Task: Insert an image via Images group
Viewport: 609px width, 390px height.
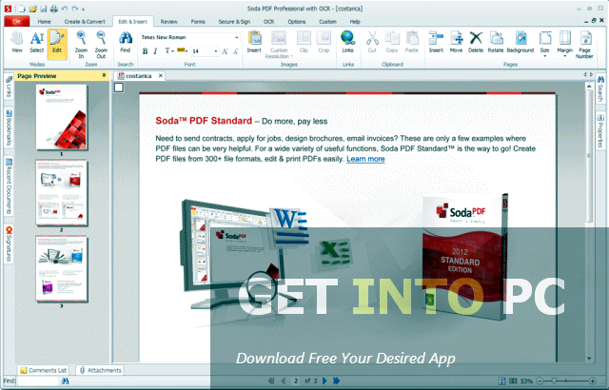Action: coord(254,42)
